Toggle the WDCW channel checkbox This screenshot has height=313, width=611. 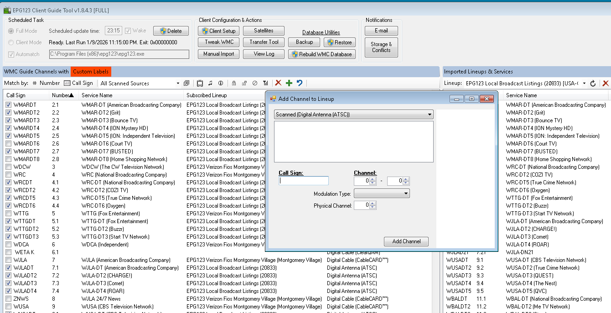pos(9,167)
